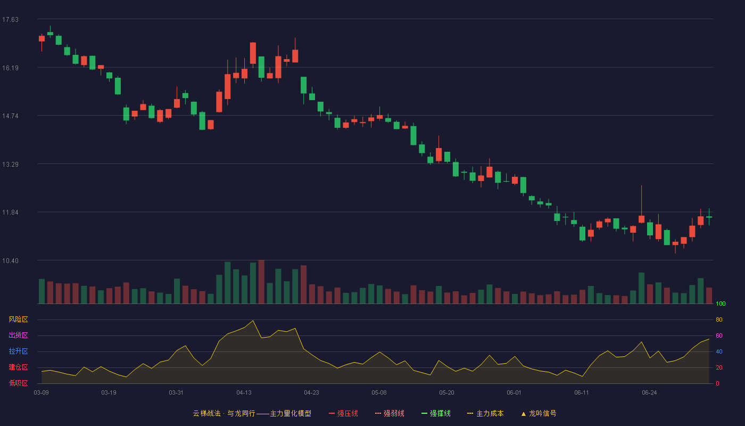Viewport: 745px width, 426px height.
Task: Click the 10.40 price axis label
Action: click(10, 261)
